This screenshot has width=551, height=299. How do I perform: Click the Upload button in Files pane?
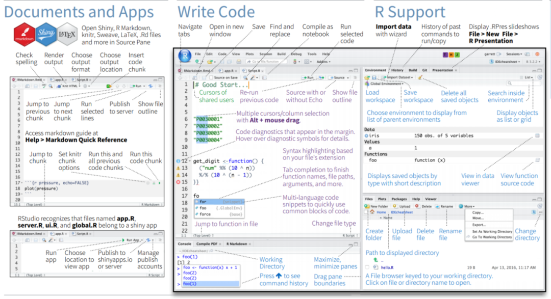402,206
